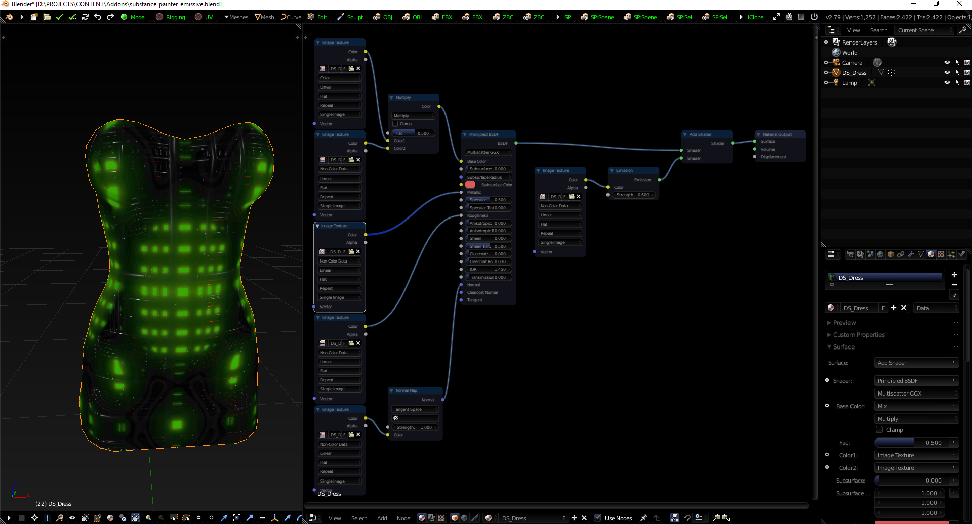Unlink image in top Image Texture node

[358, 68]
